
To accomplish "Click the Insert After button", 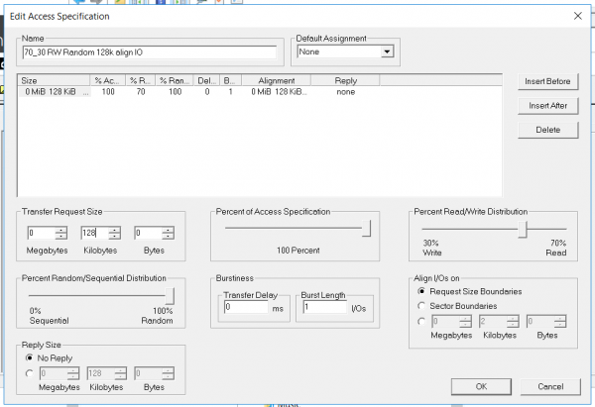I will pyautogui.click(x=548, y=105).
